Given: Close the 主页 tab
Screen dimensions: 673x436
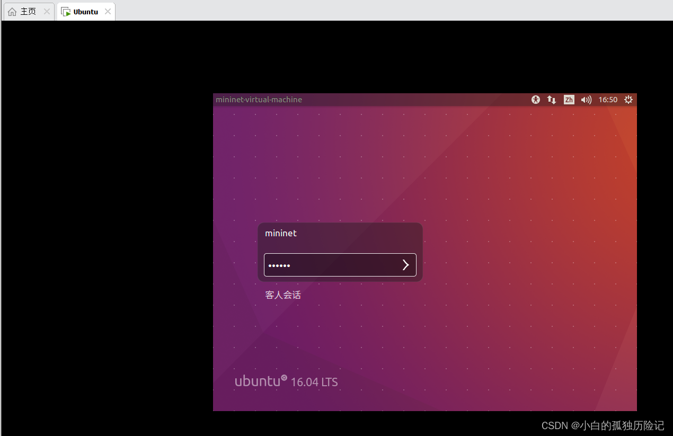Looking at the screenshot, I should click(47, 11).
